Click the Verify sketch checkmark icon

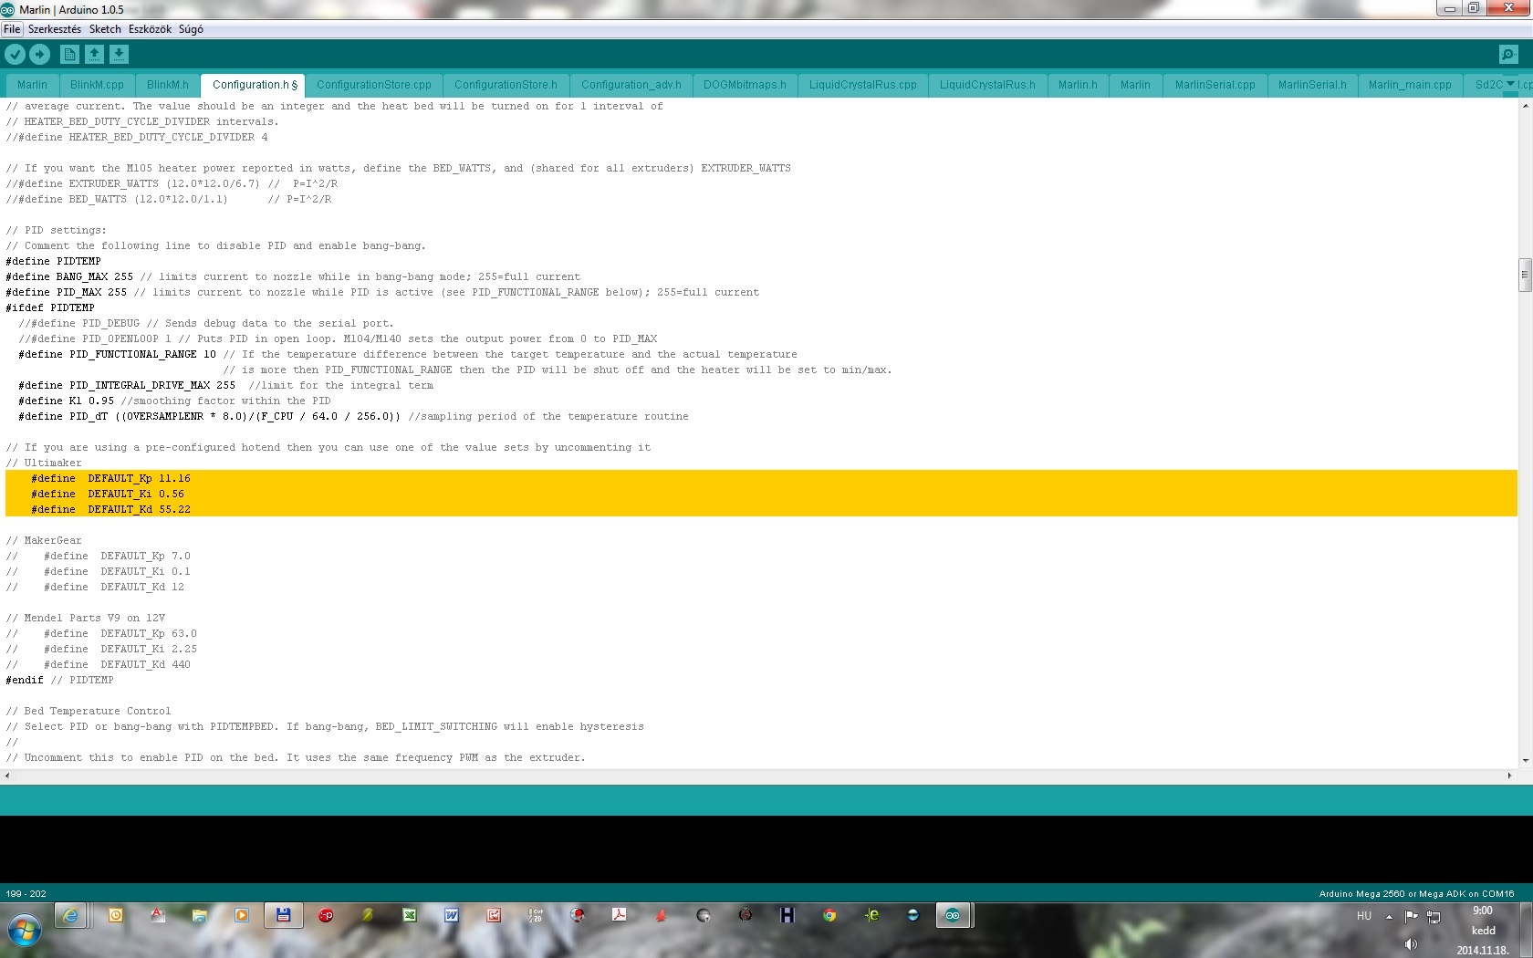[15, 55]
